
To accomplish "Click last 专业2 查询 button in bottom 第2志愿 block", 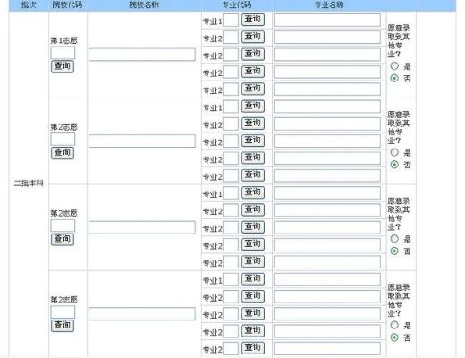I will pyautogui.click(x=253, y=348).
